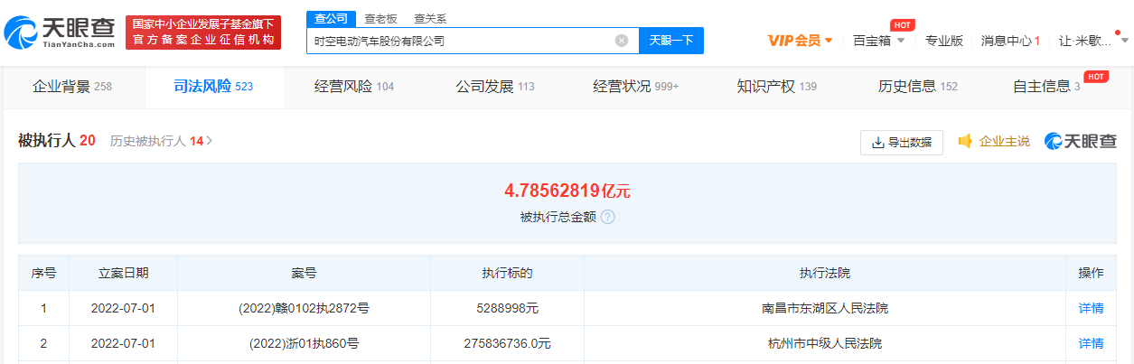1134x364 pixels.
Task: Open 详情 for case 浙01执860号
Action: click(x=1091, y=343)
